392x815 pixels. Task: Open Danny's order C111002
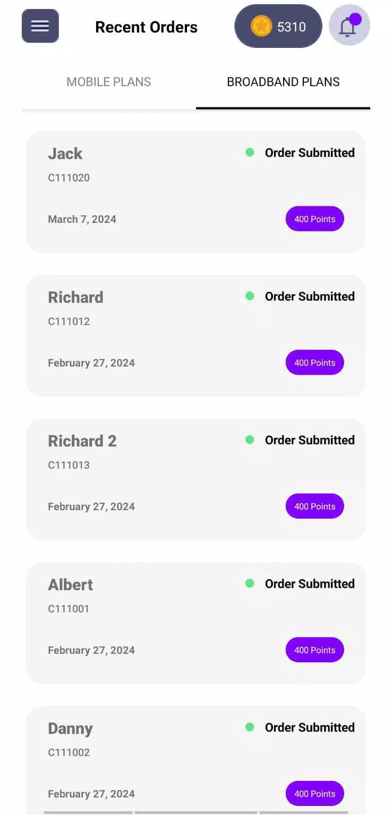point(159,761)
